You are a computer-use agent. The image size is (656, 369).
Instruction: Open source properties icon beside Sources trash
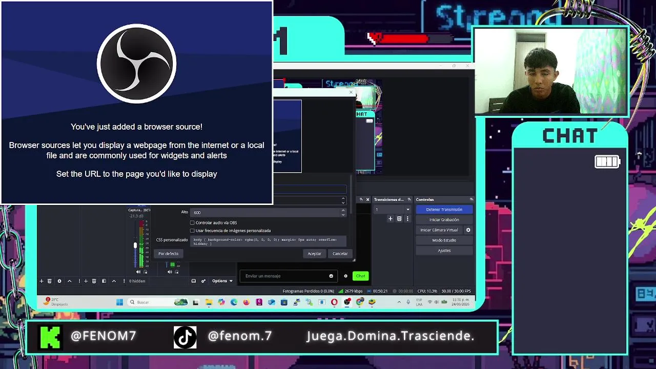pos(104,281)
